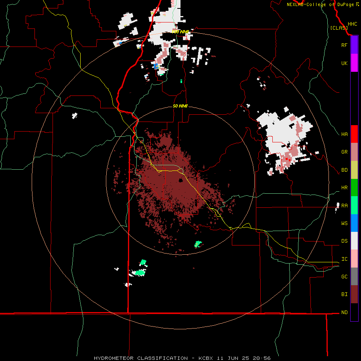Click the DS legend label
The image size is (361, 361).
tap(344, 241)
